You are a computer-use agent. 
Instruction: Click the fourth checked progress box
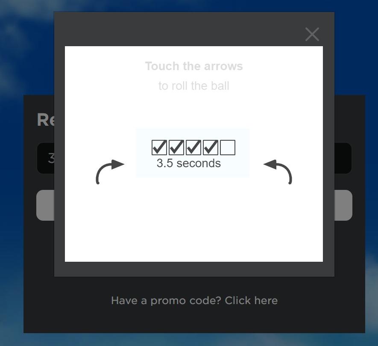[x=211, y=148]
